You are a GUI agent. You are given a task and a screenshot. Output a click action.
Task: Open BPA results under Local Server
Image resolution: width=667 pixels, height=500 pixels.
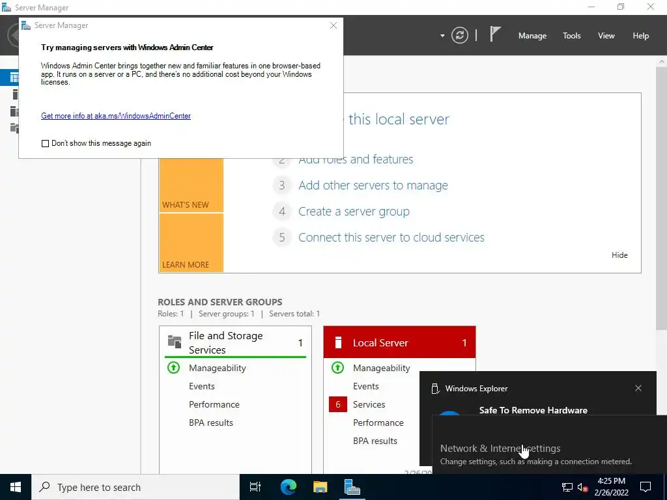375,441
